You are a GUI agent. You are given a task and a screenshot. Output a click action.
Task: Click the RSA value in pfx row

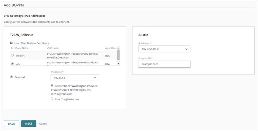pos(107,64)
